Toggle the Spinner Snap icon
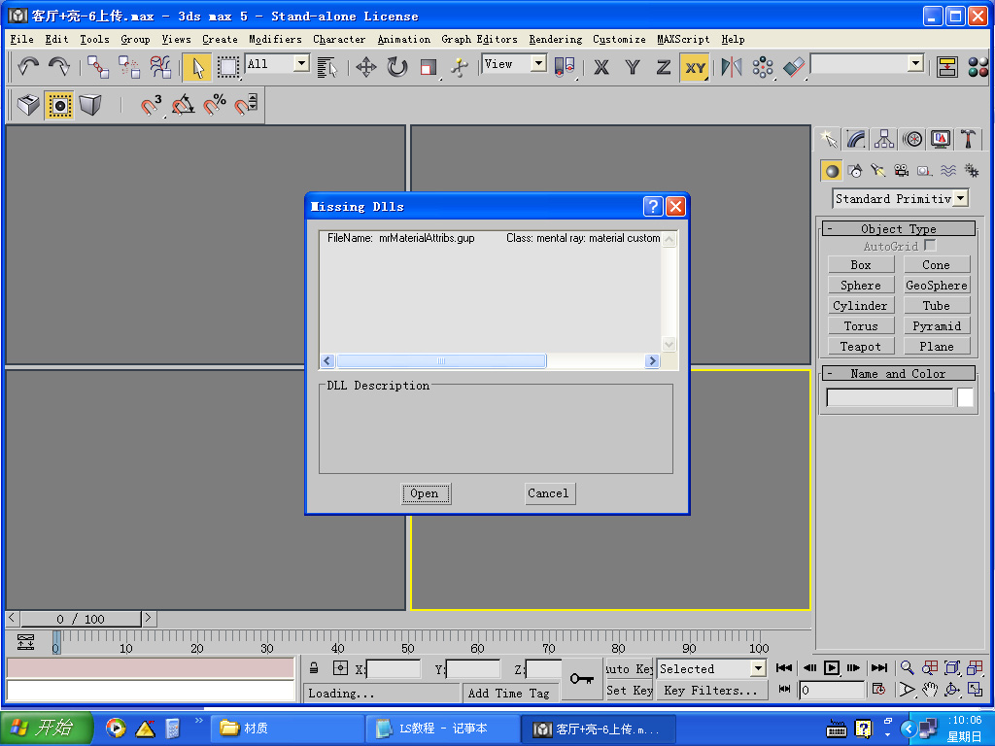Screen dimensions: 995x746 [246, 105]
